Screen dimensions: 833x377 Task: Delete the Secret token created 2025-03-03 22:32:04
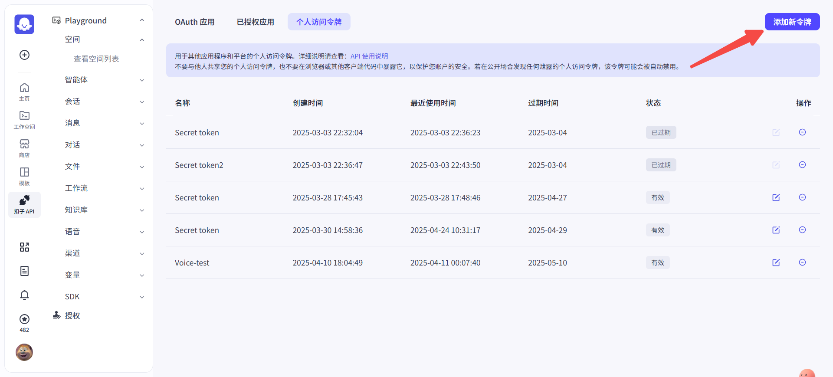click(x=803, y=132)
